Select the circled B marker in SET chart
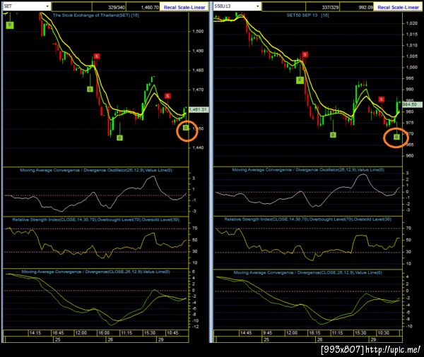Viewport: 424px width, 357px height. coord(186,128)
